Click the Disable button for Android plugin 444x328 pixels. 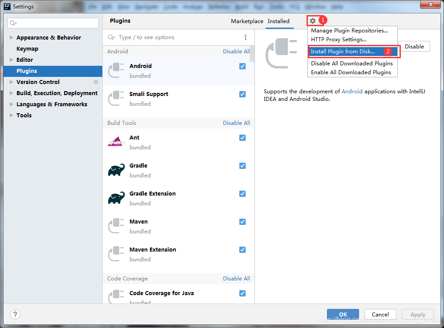(414, 46)
